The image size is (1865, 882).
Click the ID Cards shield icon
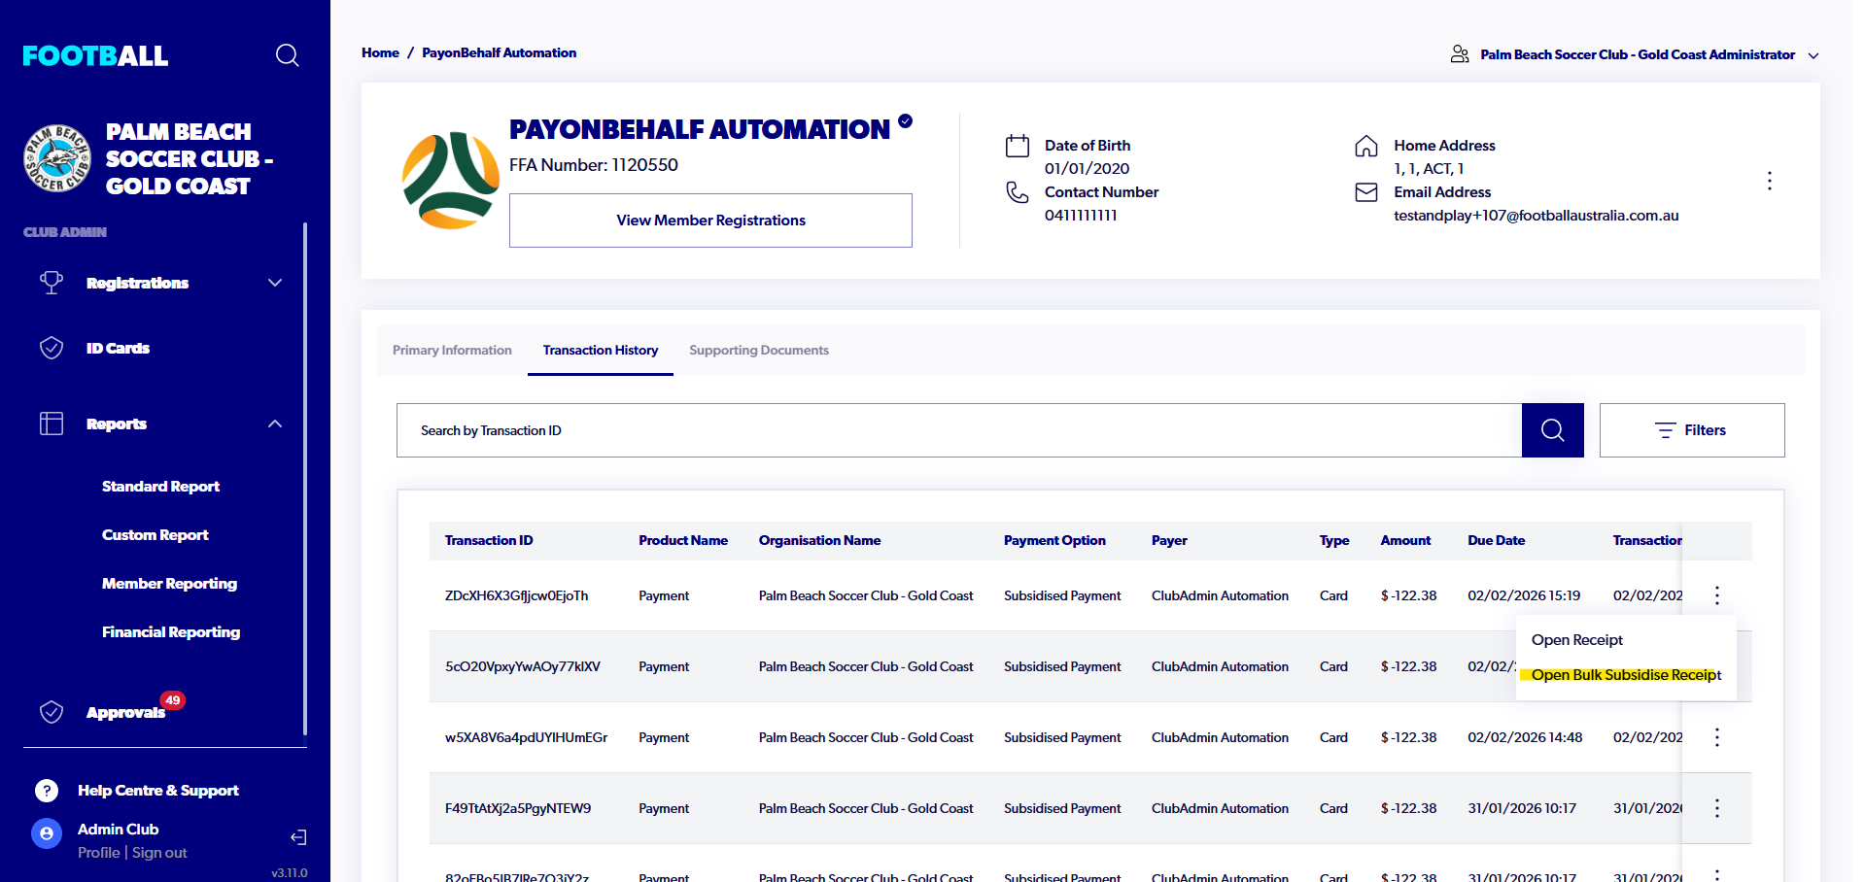52,348
